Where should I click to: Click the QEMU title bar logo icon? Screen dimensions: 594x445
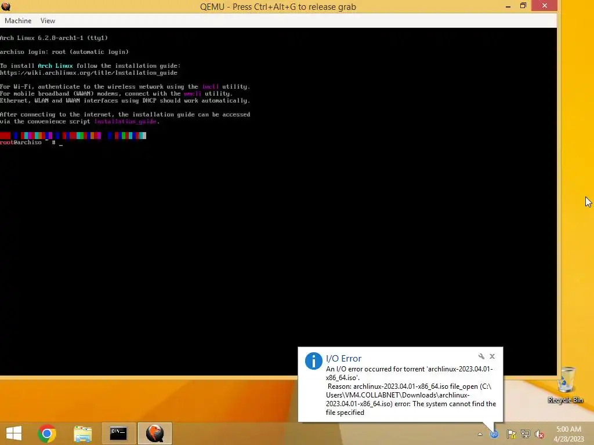pyautogui.click(x=6, y=6)
